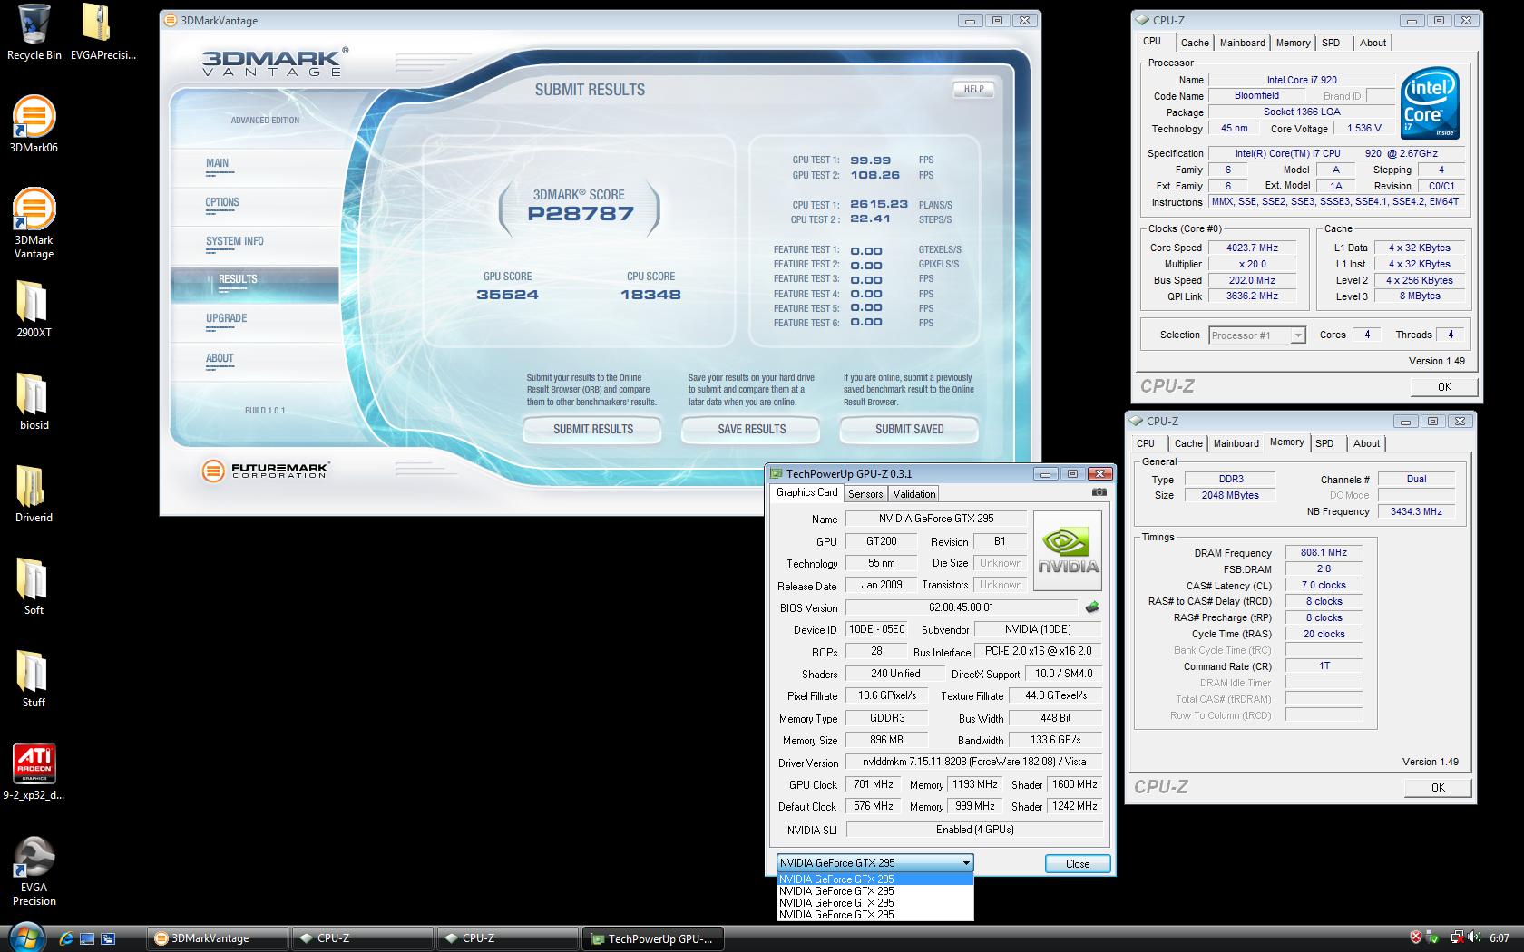Open the Cache tab in the top CPU-Z window
The width and height of the screenshot is (1524, 952).
point(1195,43)
